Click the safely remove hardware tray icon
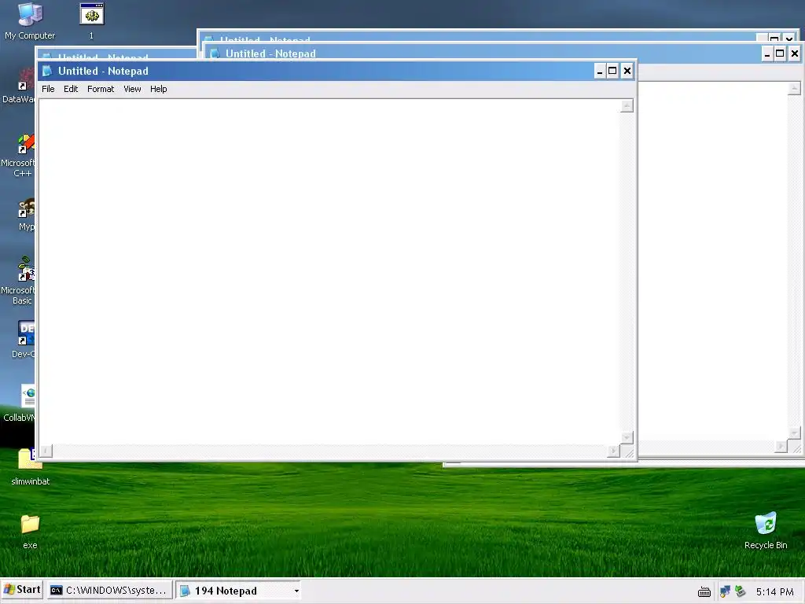The width and height of the screenshot is (805, 604). (740, 591)
